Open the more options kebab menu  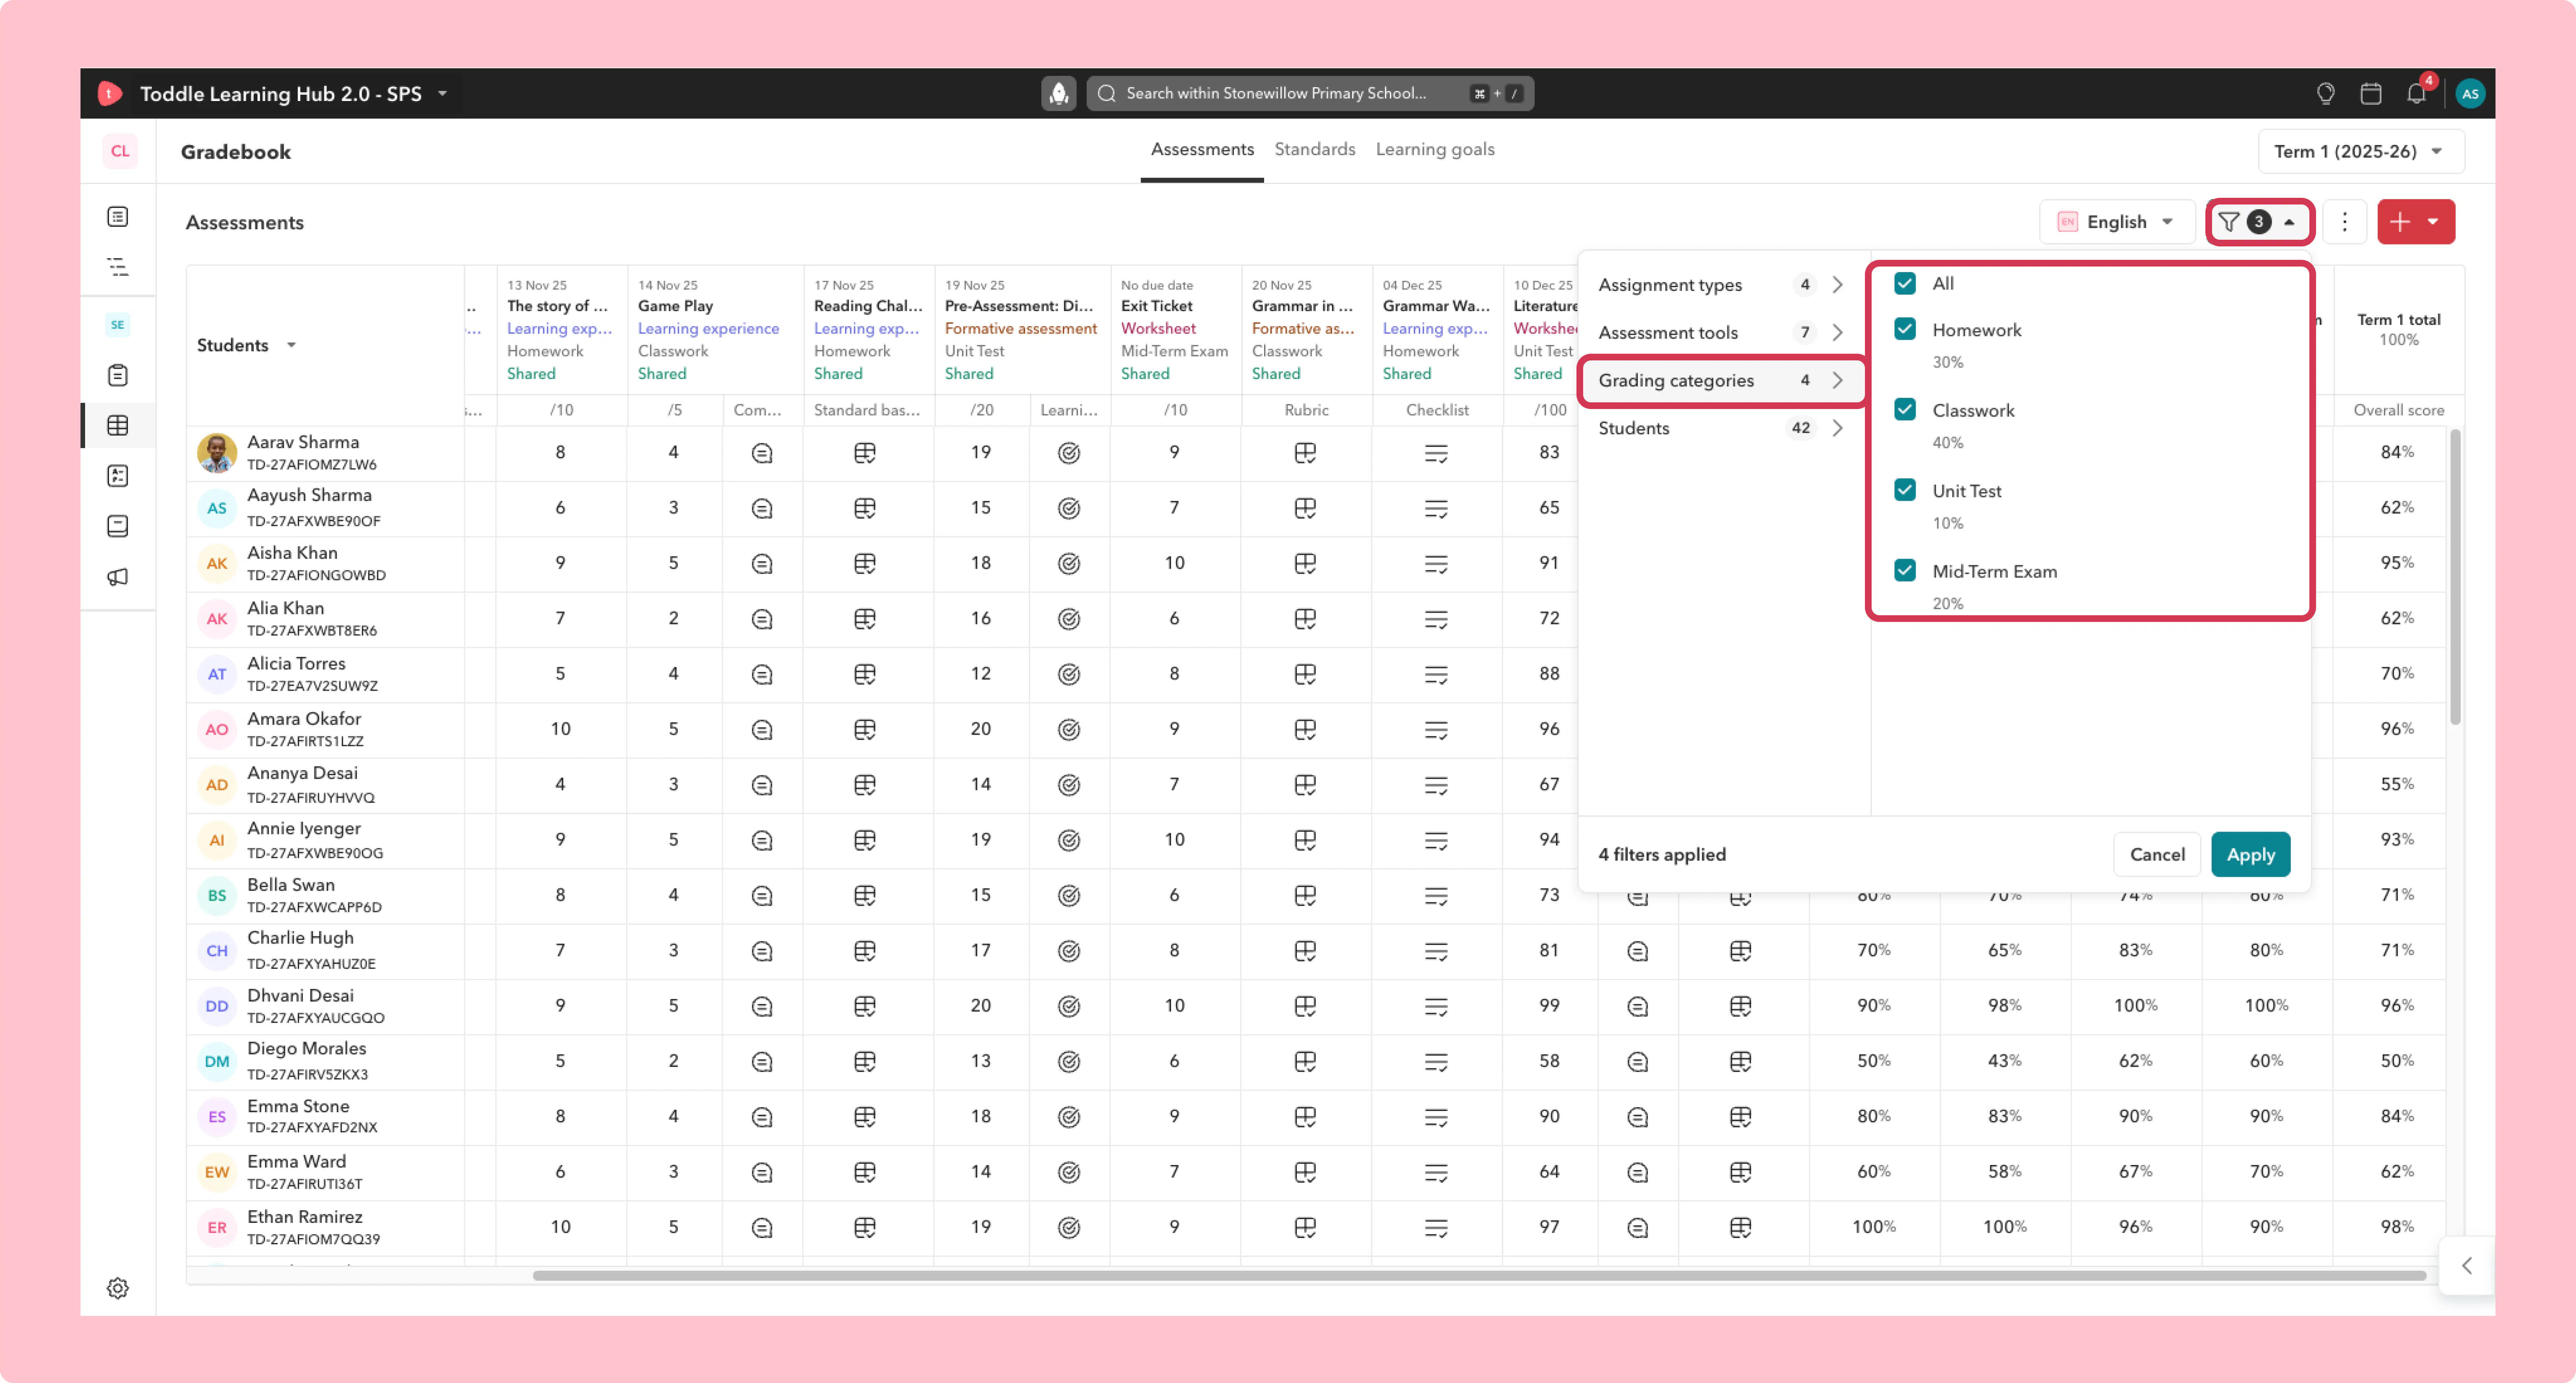click(x=2344, y=222)
